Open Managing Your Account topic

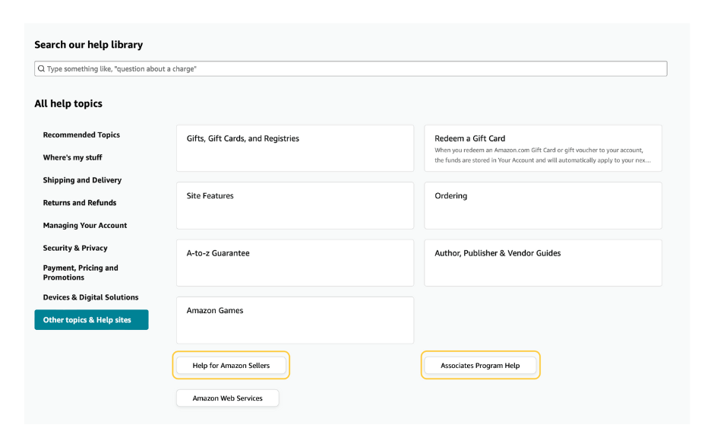pos(85,226)
